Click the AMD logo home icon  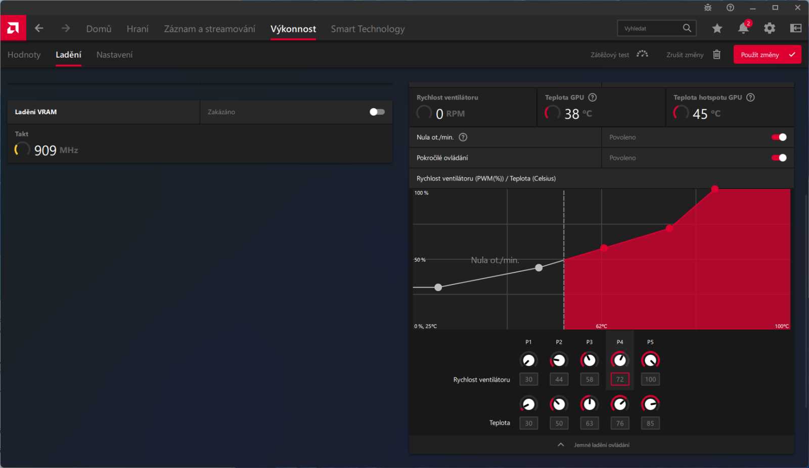coord(13,28)
